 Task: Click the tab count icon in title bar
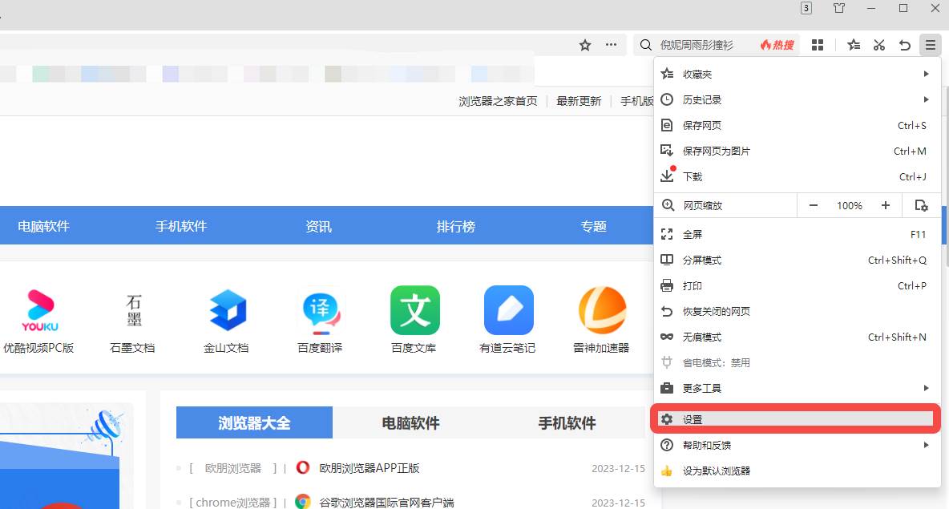(806, 8)
